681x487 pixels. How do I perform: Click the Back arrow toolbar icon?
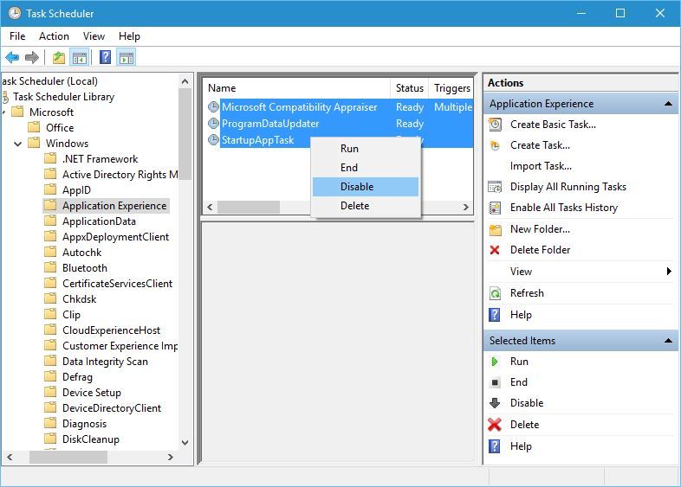12,57
